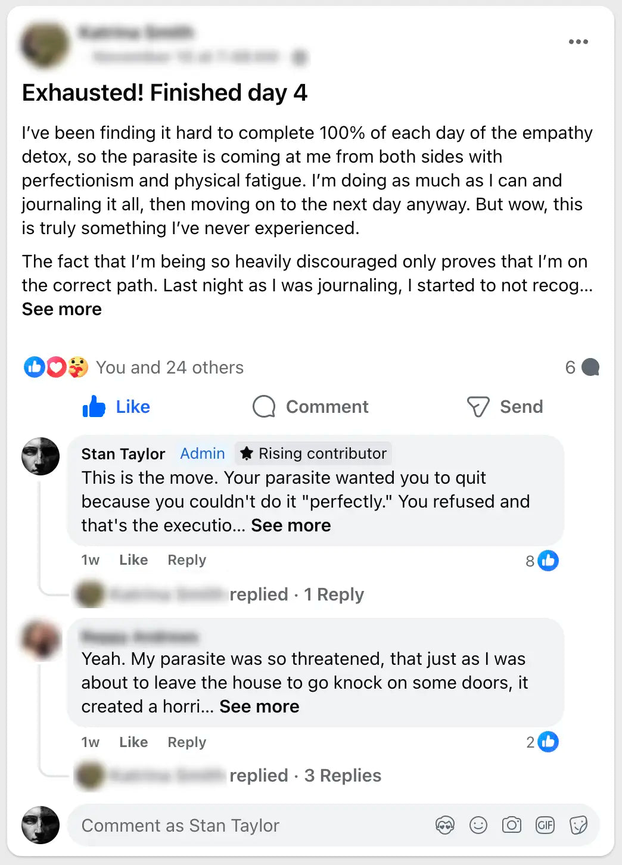Open the Stan Taylor profile name link
Viewport: 622px width, 865px height.
coord(123,454)
